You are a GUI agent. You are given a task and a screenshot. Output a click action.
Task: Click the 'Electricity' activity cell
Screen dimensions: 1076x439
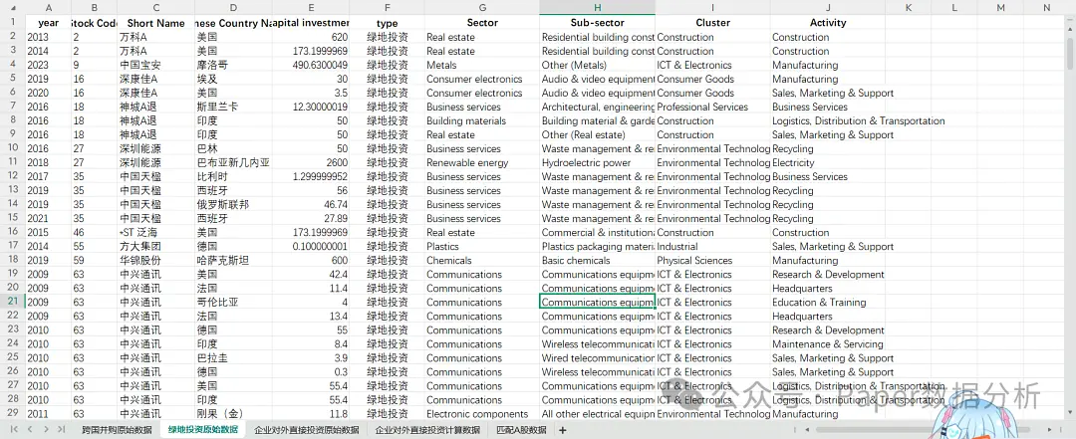[x=828, y=162]
